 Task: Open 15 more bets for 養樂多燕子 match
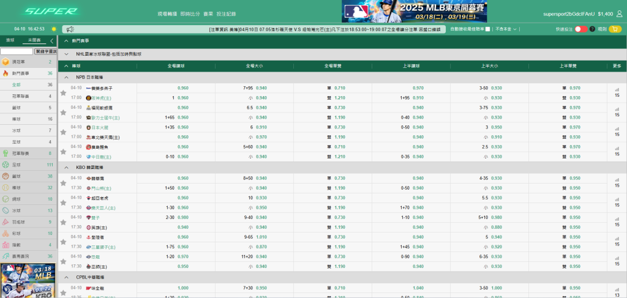[x=617, y=95]
